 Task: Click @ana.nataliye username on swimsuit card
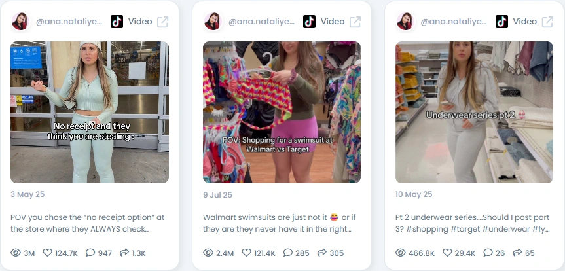[261, 22]
